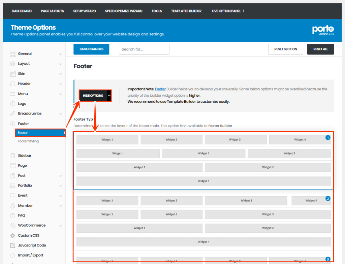This screenshot has width=345, height=264.
Task: Click the Breadcrumbs link icon
Action: click(13, 113)
